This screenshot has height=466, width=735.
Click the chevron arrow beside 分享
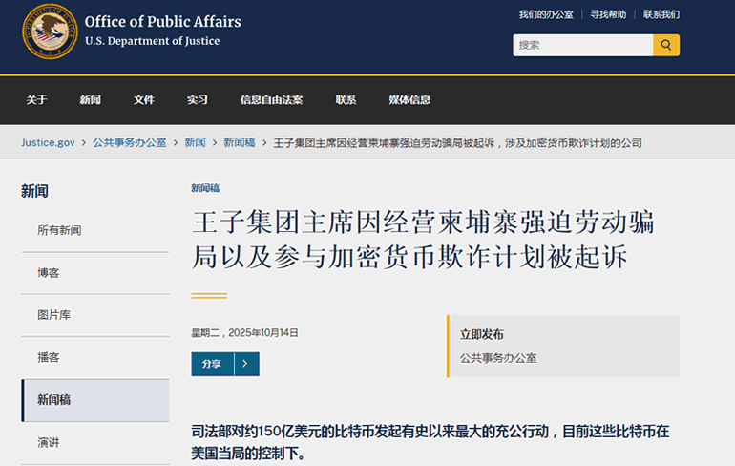(x=245, y=364)
